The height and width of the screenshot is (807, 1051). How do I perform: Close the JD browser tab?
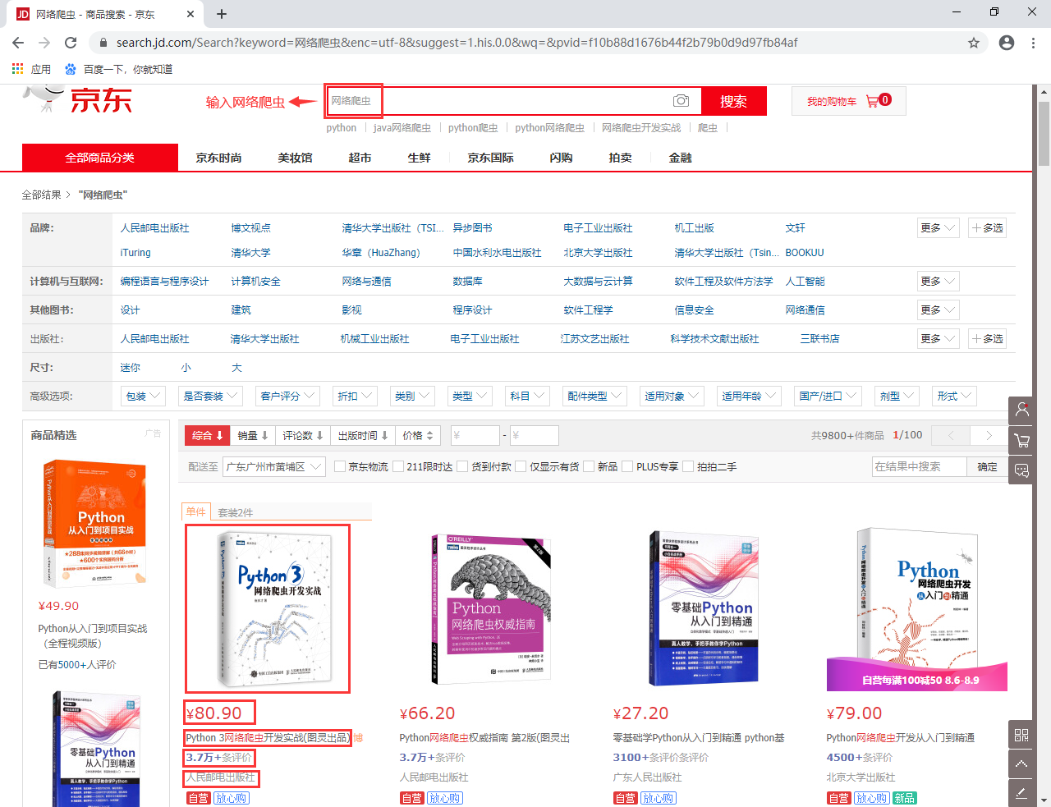pos(190,14)
